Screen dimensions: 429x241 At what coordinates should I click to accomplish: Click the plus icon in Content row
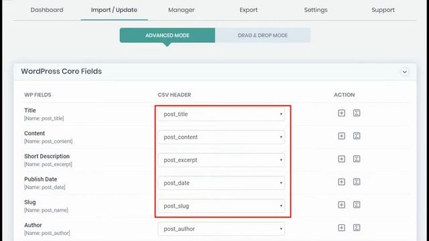click(x=341, y=136)
